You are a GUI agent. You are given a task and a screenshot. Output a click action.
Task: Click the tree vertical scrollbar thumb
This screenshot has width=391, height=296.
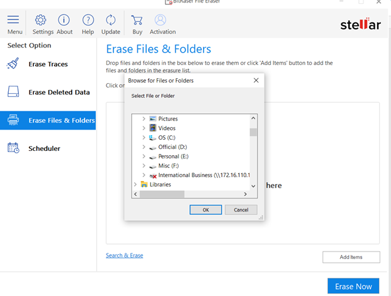pyautogui.click(x=253, y=132)
